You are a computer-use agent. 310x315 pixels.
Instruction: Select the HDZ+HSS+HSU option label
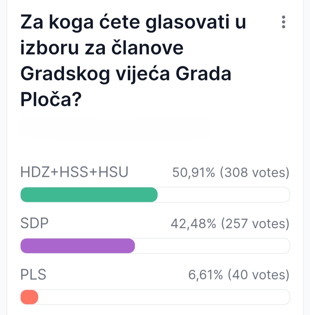74,172
